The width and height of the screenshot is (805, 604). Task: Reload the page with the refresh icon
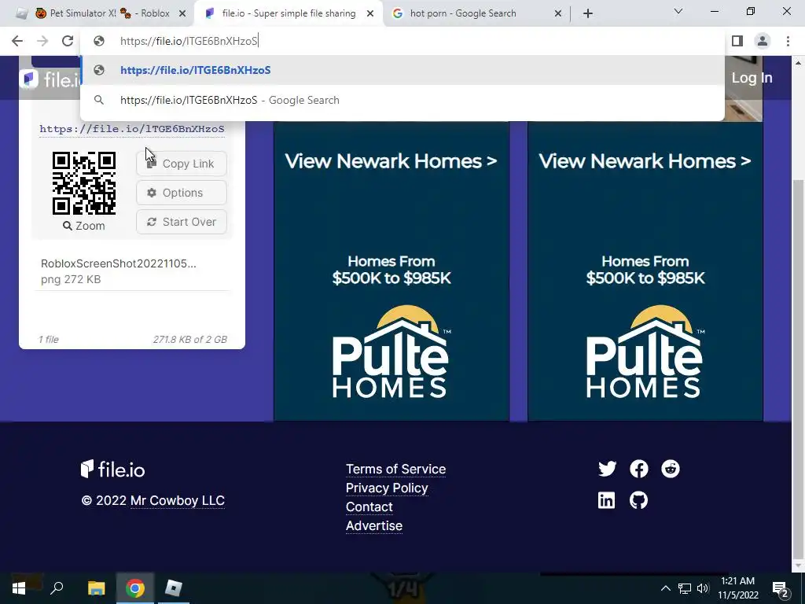pyautogui.click(x=68, y=41)
